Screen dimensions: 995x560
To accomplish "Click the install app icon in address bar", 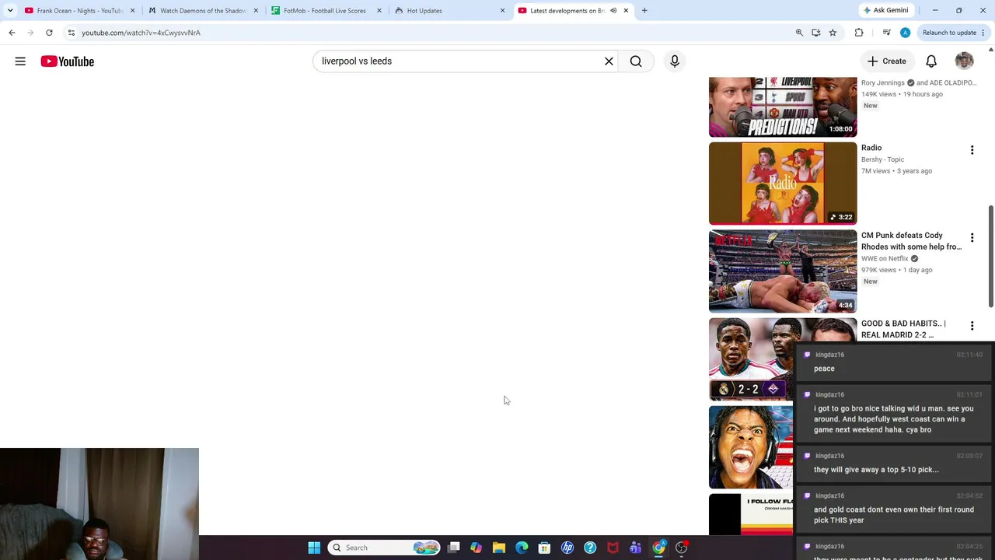I will click(815, 33).
